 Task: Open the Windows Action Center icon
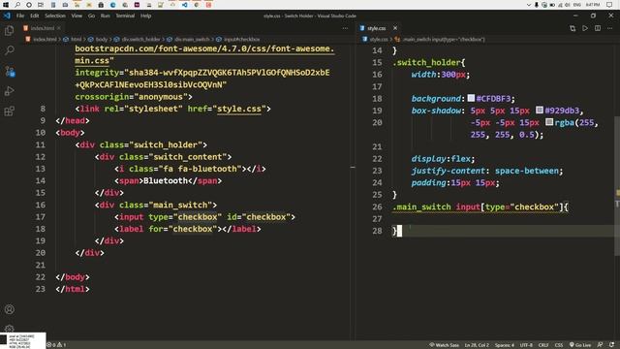pos(609,5)
